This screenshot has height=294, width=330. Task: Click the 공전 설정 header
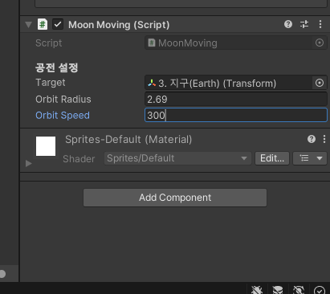point(56,67)
